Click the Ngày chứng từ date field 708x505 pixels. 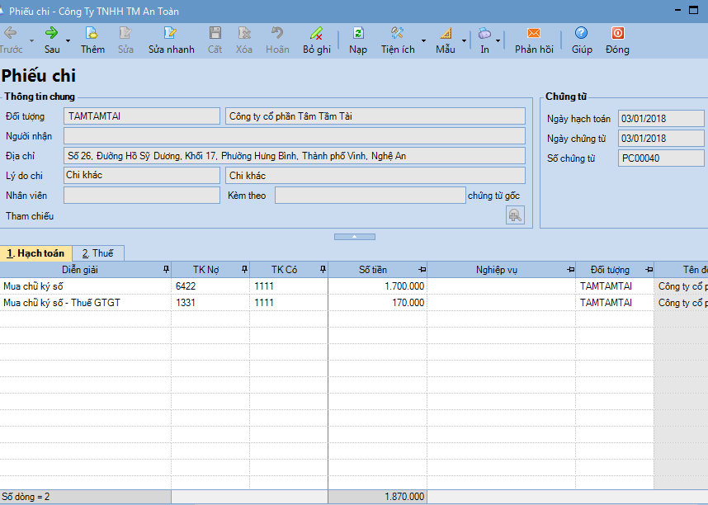click(661, 139)
